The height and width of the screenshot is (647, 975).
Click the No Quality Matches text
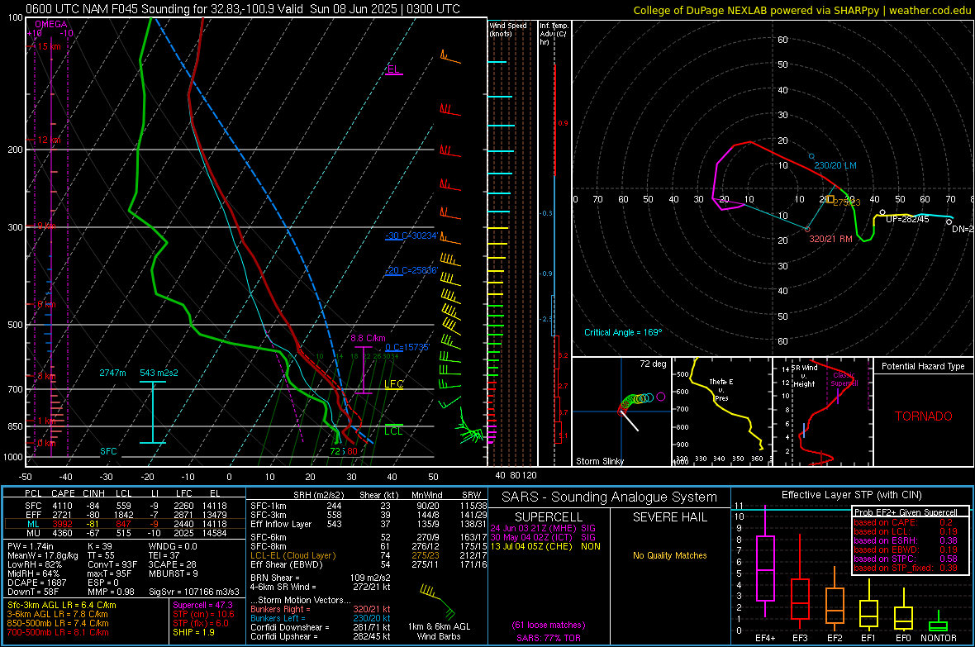click(669, 555)
